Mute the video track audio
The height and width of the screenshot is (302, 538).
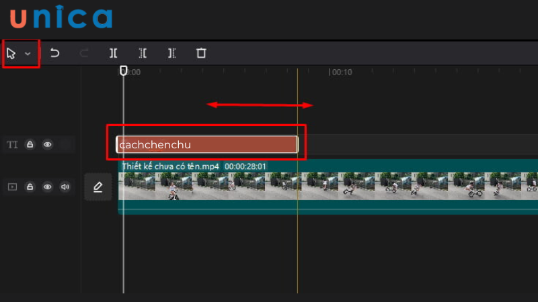(x=65, y=187)
